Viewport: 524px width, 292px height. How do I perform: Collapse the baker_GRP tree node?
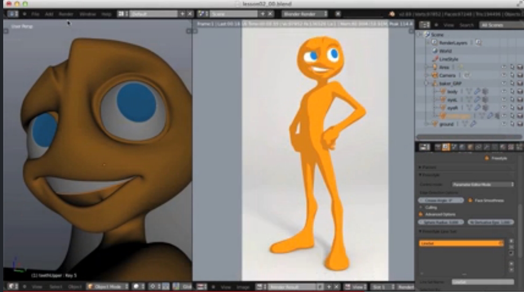tap(427, 83)
